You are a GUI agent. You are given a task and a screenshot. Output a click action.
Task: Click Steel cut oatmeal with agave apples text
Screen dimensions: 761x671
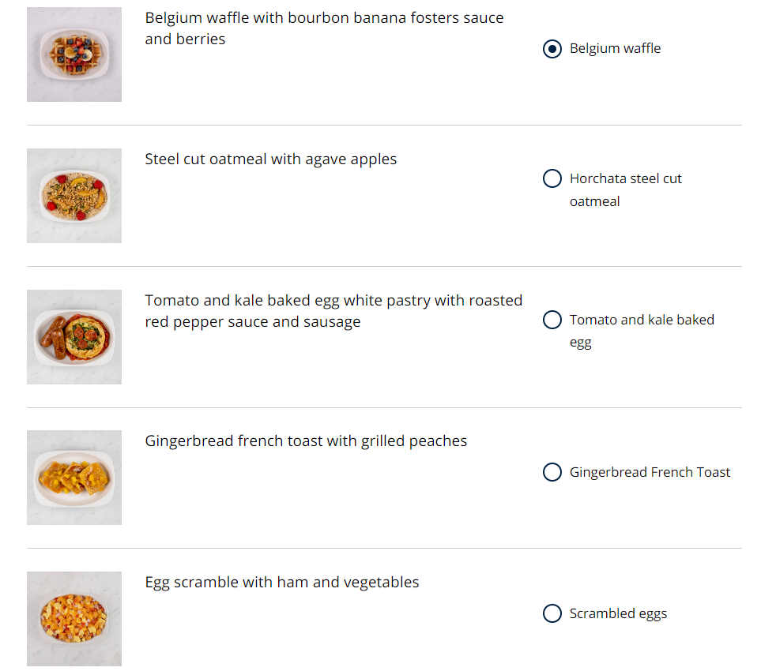tap(271, 159)
